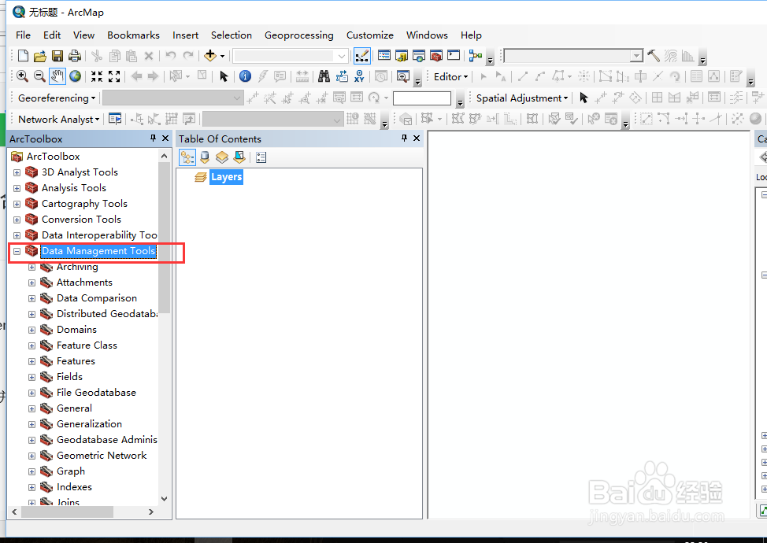This screenshot has height=543, width=767.
Task: Switch to List By Drawing Order
Action: pos(187,157)
